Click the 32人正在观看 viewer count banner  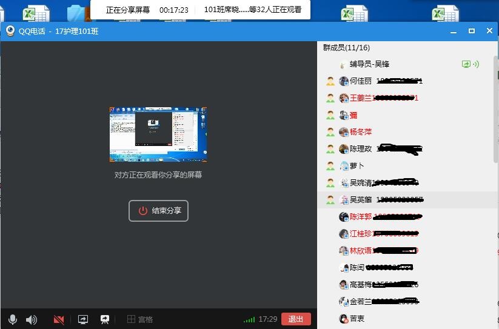(252, 10)
